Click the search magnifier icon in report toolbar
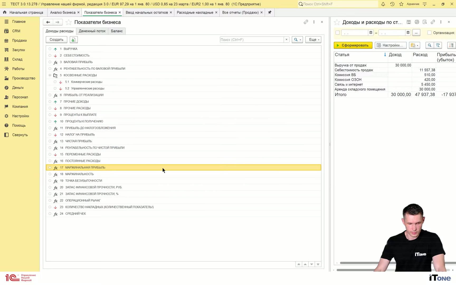The height and width of the screenshot is (285, 456). 429,45
